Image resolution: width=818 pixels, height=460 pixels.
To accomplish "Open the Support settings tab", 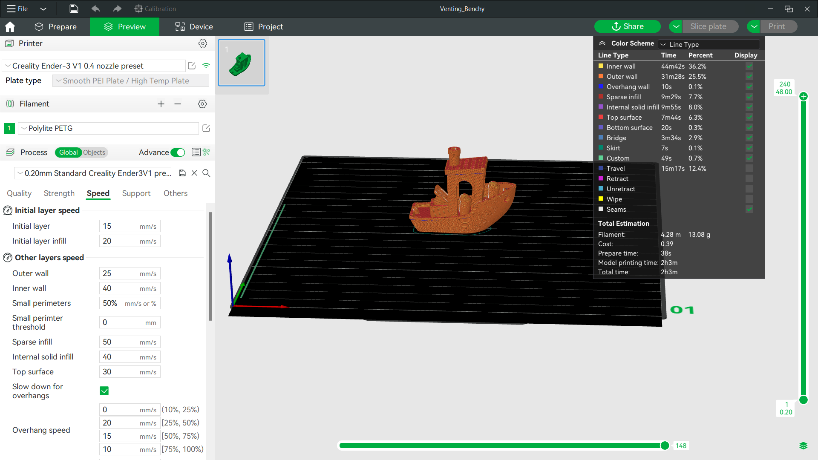I will point(136,193).
